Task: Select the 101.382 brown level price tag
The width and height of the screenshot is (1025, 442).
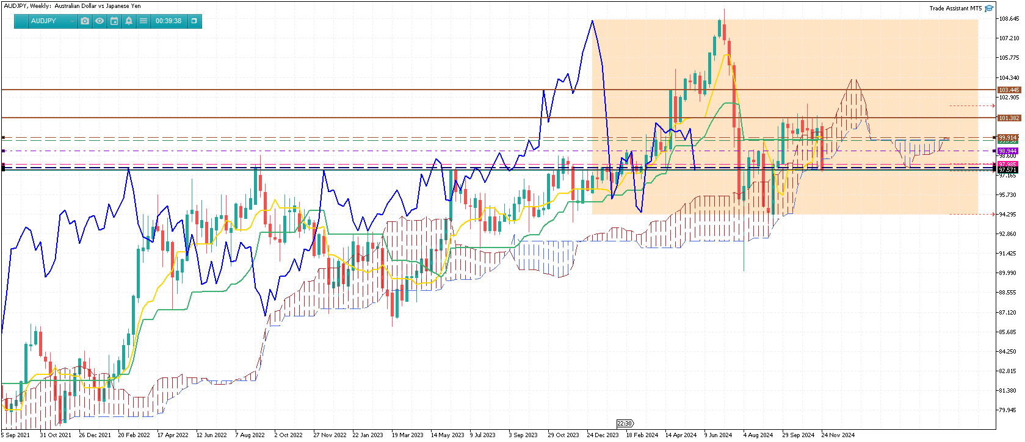Action: point(1009,118)
